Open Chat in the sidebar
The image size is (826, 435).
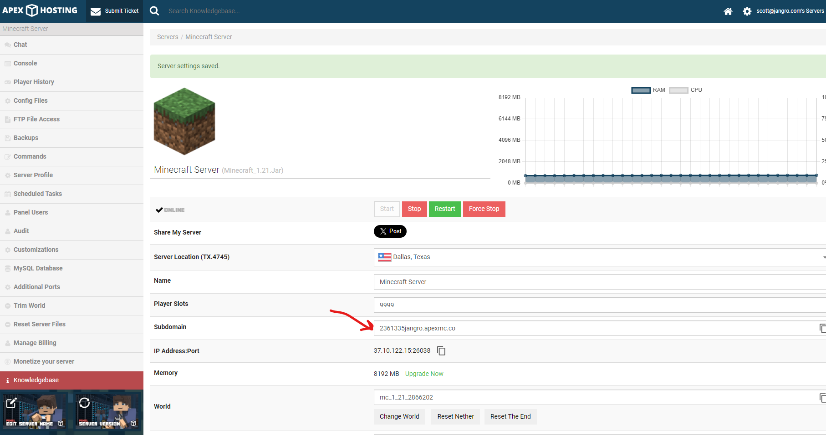(x=71, y=45)
